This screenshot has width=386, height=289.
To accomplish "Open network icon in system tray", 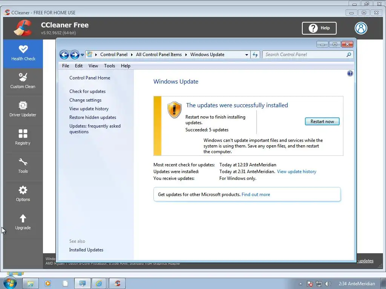I will 319,284.
